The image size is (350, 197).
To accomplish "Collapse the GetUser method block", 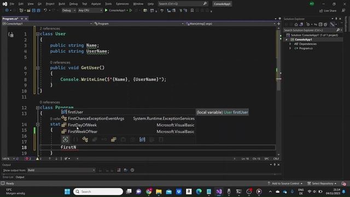I will pyautogui.click(x=38, y=68).
